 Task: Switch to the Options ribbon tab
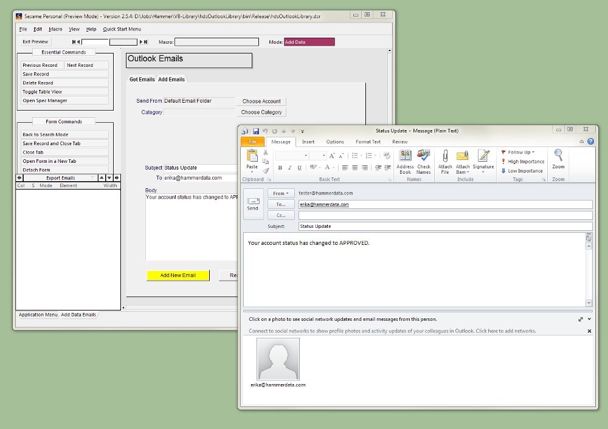[335, 142]
